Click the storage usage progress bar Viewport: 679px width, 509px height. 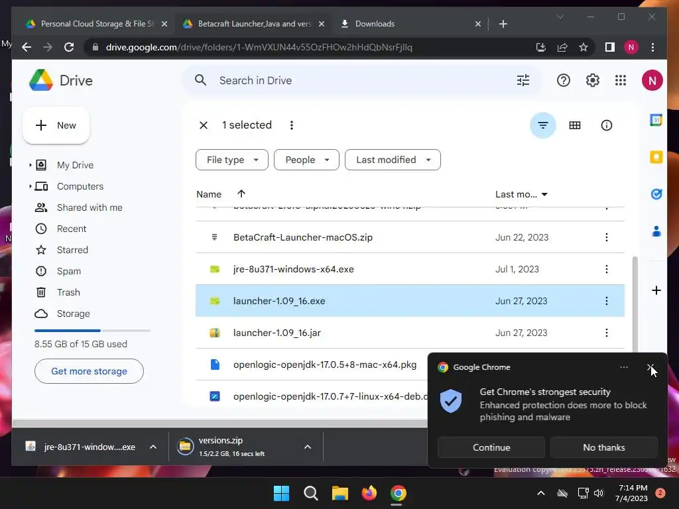point(92,331)
